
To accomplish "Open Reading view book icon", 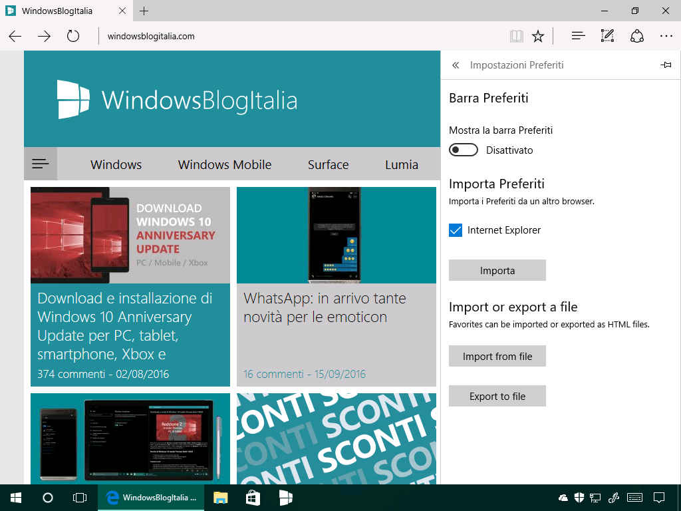I will [516, 36].
